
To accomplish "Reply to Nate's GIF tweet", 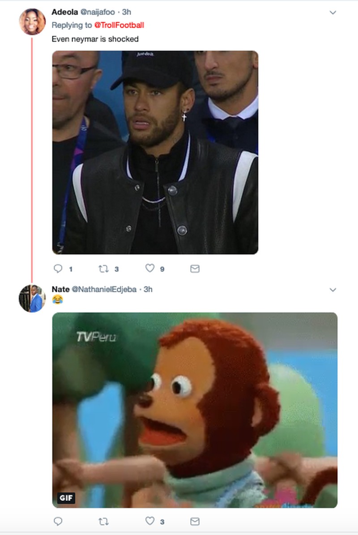I will (x=58, y=521).
